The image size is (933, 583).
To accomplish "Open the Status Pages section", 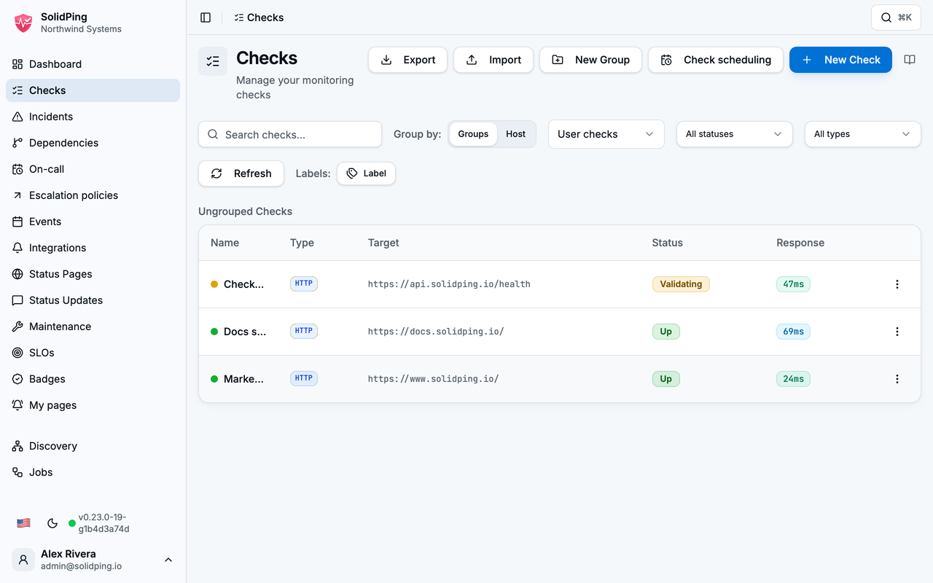I will point(93,274).
